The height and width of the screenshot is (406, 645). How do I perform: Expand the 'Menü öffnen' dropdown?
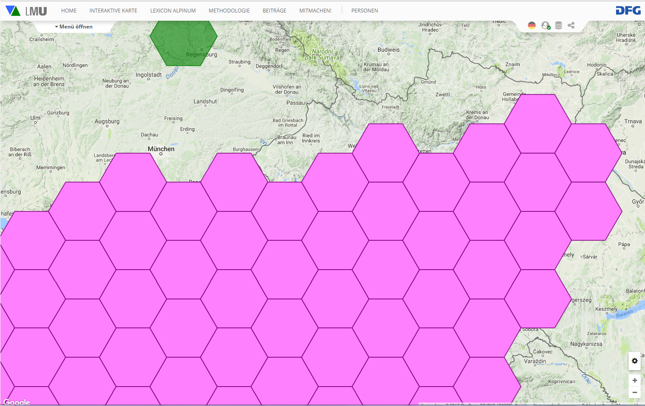coord(74,27)
